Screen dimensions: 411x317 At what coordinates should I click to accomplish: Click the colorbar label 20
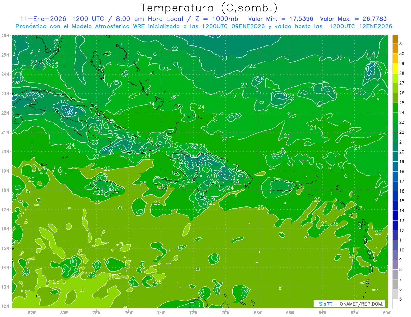tap(402, 152)
